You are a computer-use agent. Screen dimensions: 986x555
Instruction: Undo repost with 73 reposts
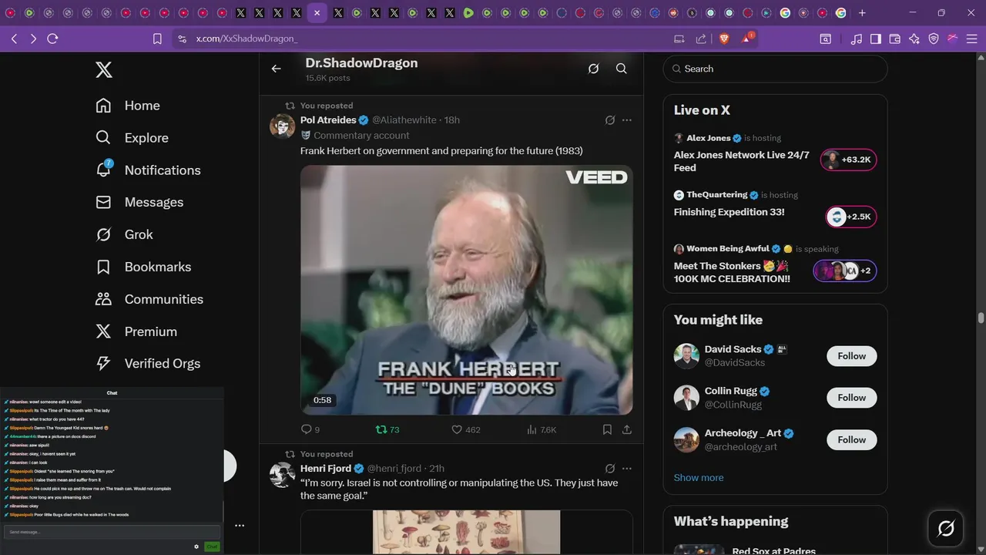point(387,429)
